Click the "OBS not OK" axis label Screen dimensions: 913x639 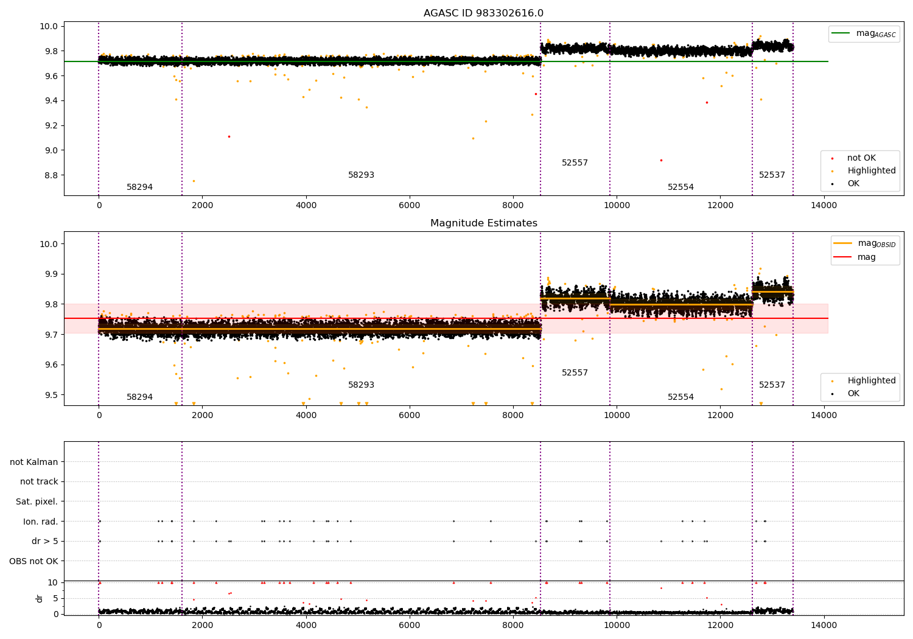[33, 561]
